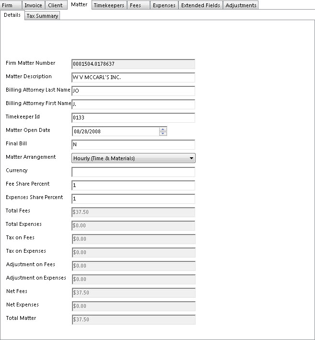The image size is (315, 340).
Task: Decrement Matter Open Date with down arrow
Action: 163,134
